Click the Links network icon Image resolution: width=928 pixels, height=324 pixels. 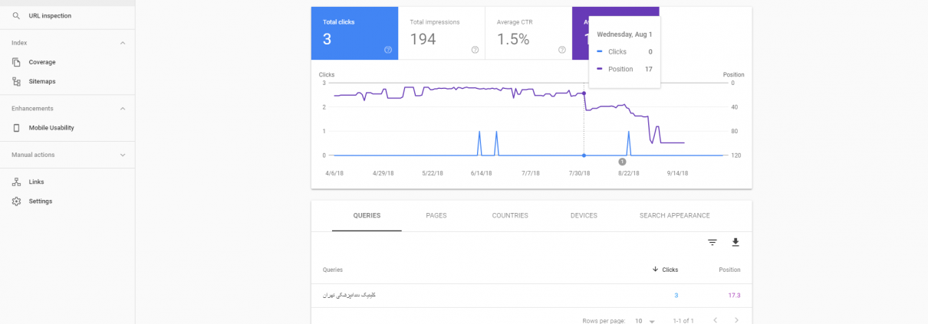tap(17, 182)
